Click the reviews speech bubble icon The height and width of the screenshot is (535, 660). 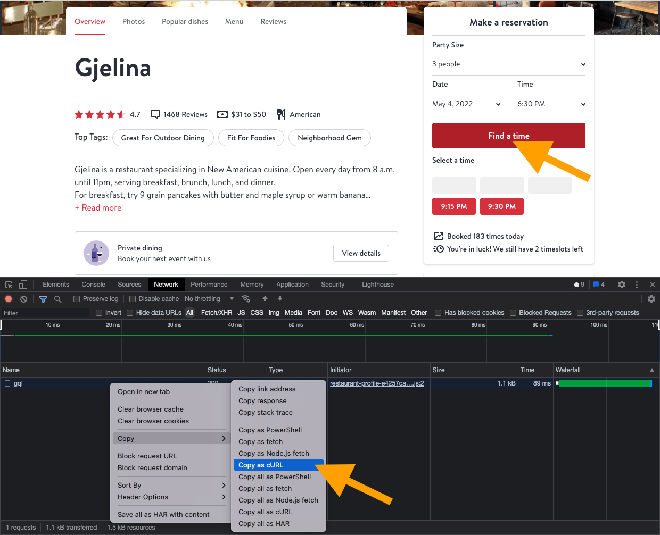(x=155, y=114)
